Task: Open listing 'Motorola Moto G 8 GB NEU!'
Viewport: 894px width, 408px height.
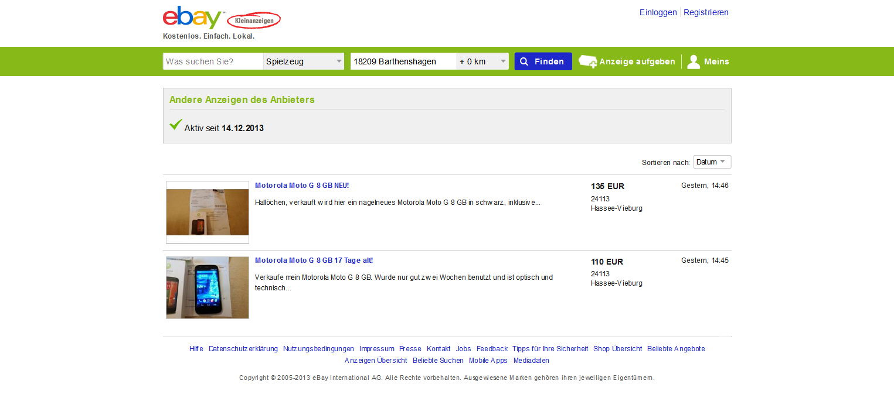Action: (x=302, y=186)
